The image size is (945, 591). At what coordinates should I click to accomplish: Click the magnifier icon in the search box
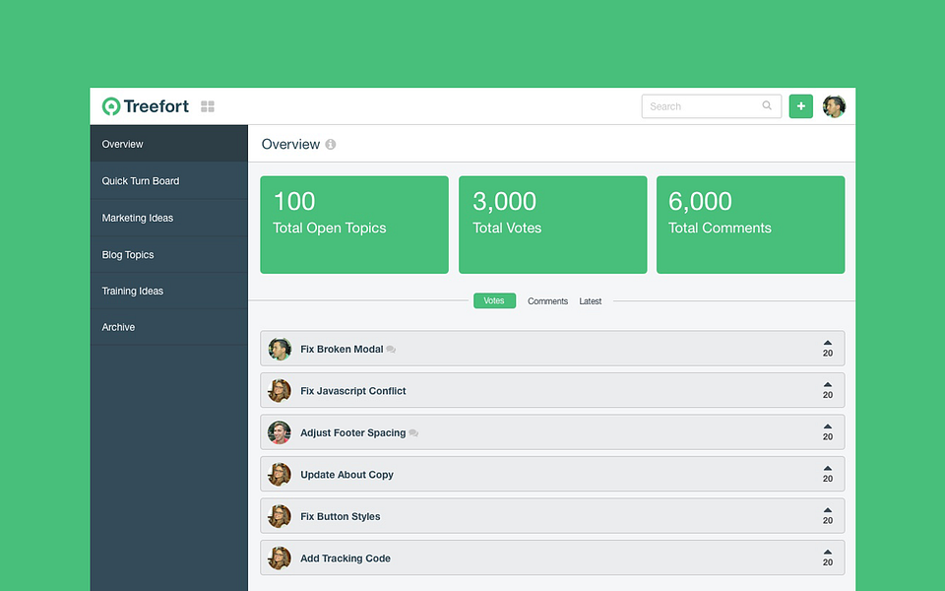767,105
